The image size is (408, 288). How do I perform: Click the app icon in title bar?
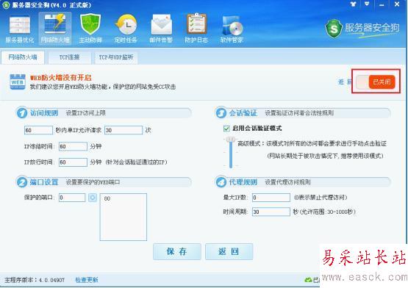pyautogui.click(x=5, y=5)
